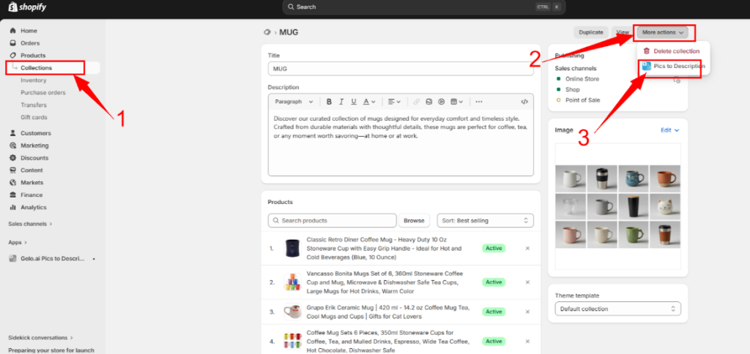Screen dimensions: 750x354
Task: Click the underline formatting icon
Action: [x=354, y=102]
